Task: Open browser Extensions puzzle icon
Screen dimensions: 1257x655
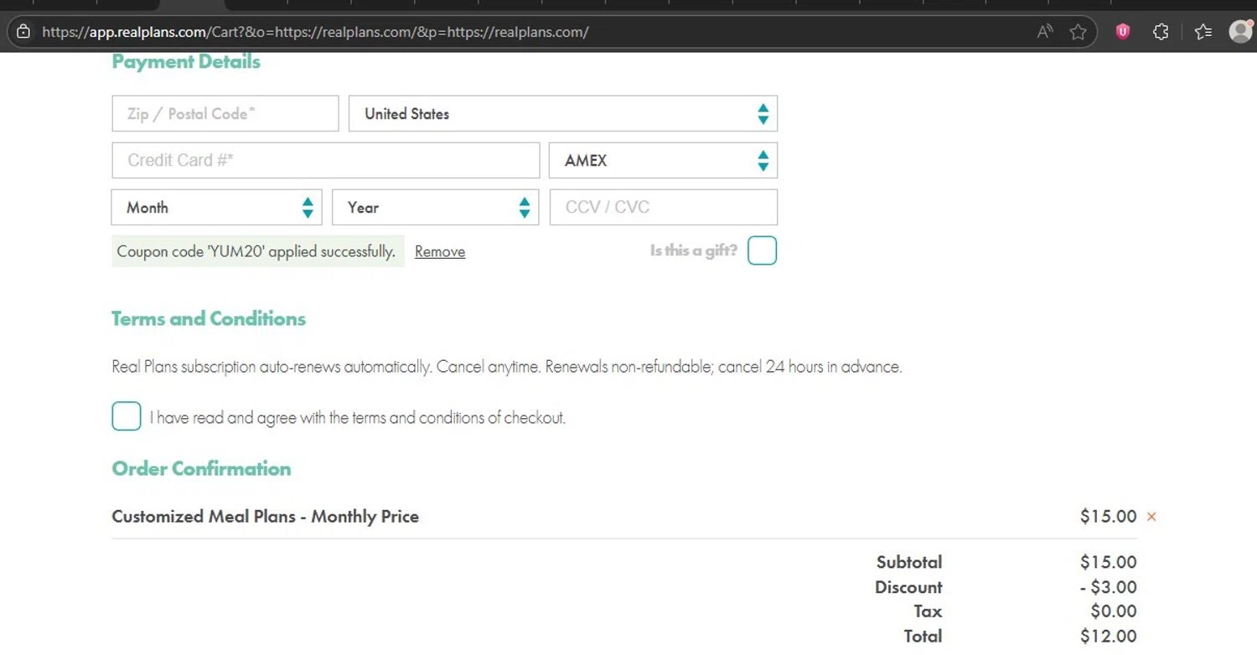Action: click(x=1161, y=32)
